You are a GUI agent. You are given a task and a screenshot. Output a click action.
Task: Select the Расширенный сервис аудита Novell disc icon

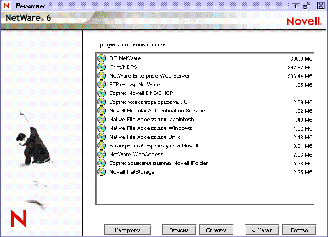102,146
